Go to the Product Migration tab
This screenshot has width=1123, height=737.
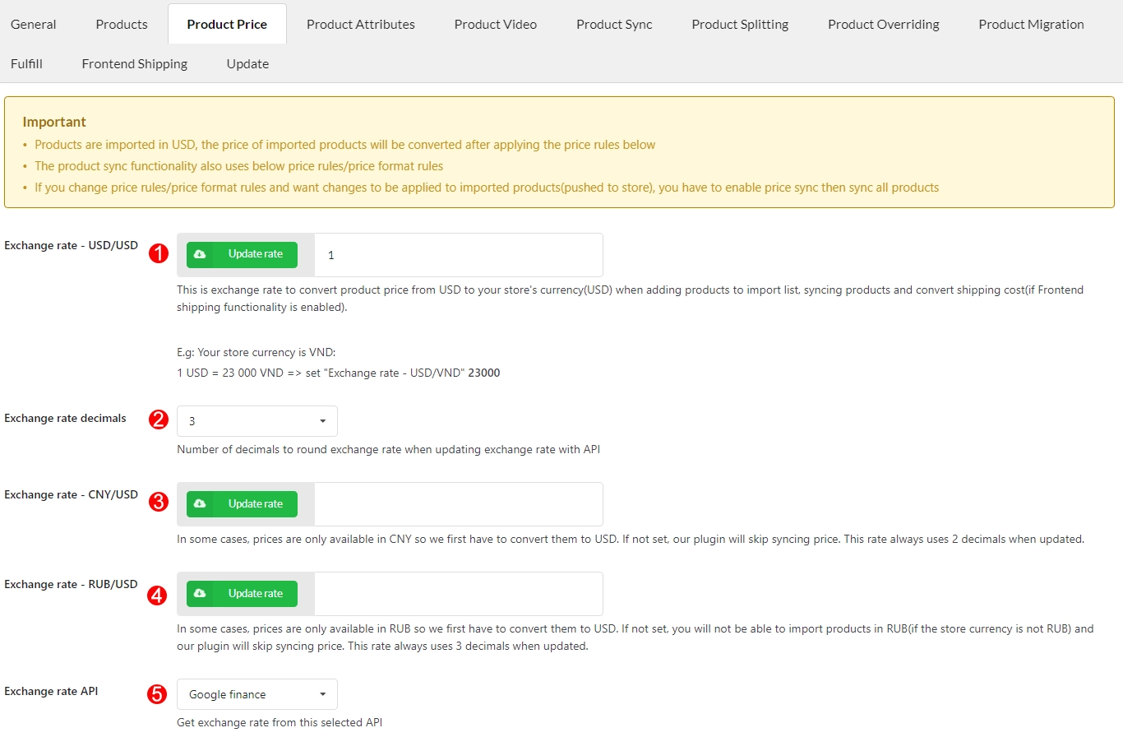click(1031, 24)
